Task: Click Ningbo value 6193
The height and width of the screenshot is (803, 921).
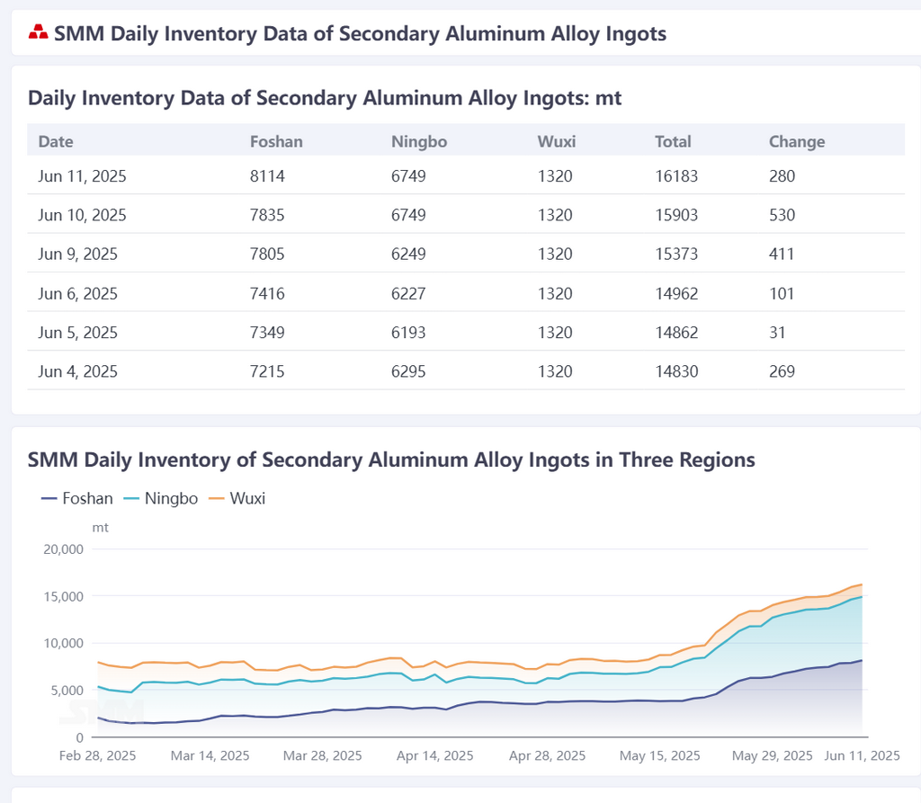Action: pos(408,333)
